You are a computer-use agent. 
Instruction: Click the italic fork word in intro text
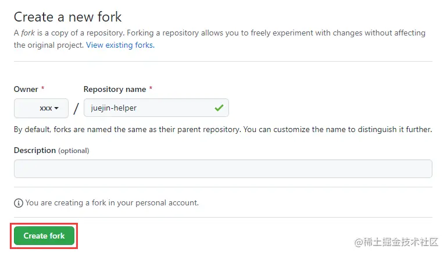point(28,33)
